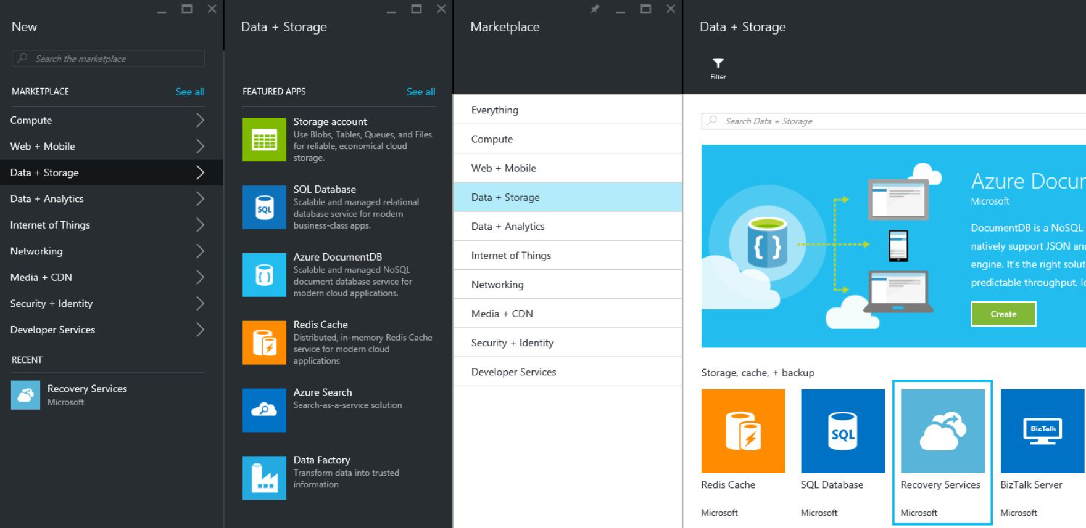Click the Data Factory factory icon
Image resolution: width=1086 pixels, height=528 pixels.
point(264,478)
